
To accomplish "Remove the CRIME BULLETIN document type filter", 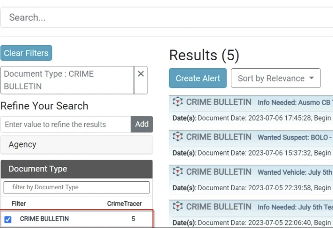I will point(141,74).
